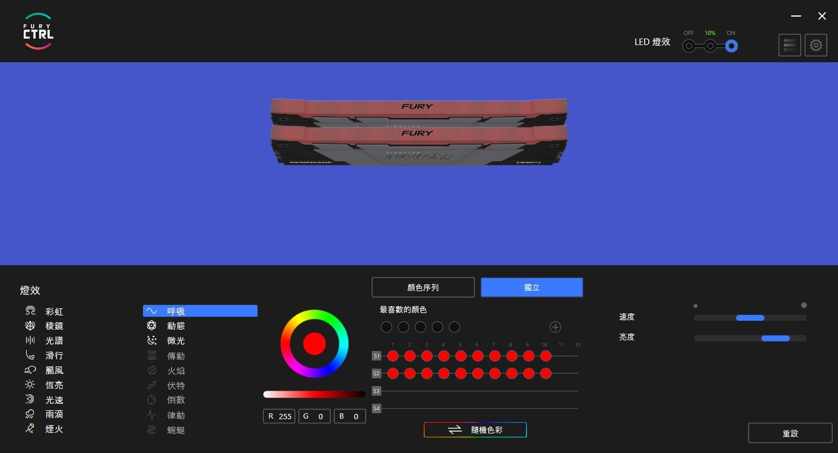Choose the 傳動 teleport effect icon
The height and width of the screenshot is (453, 838).
(152, 356)
